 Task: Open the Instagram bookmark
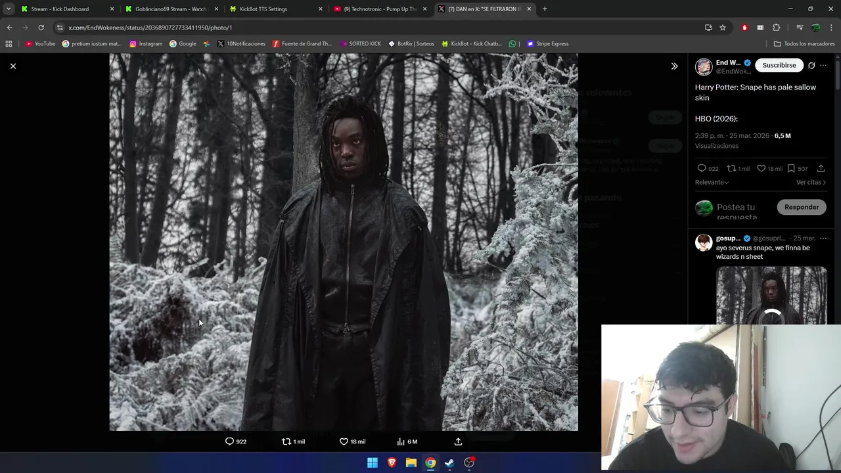tap(146, 43)
